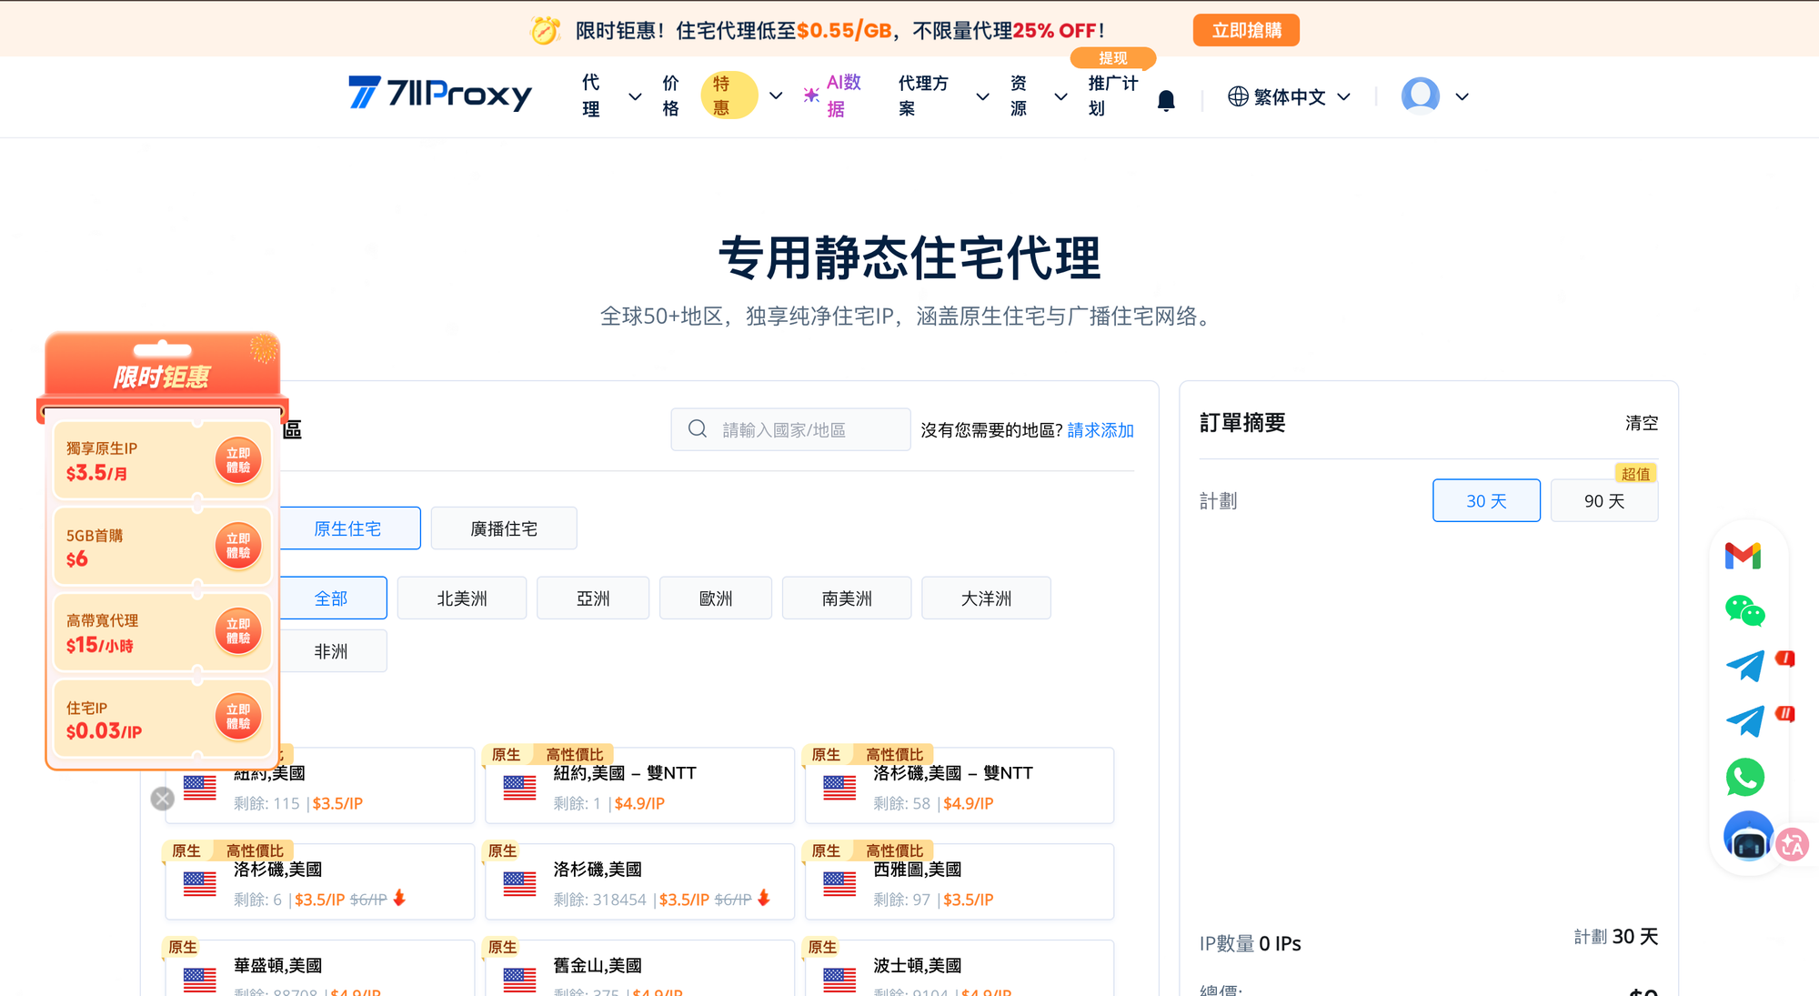Click US flag in 西雅圖,美國 card
The height and width of the screenshot is (996, 1819).
[839, 884]
